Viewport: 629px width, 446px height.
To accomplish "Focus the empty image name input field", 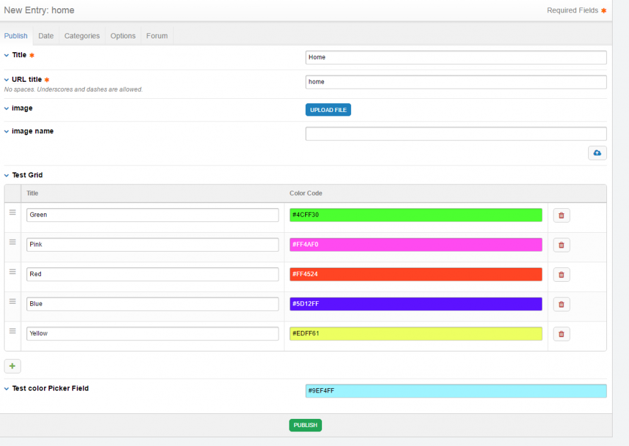I will pyautogui.click(x=455, y=133).
